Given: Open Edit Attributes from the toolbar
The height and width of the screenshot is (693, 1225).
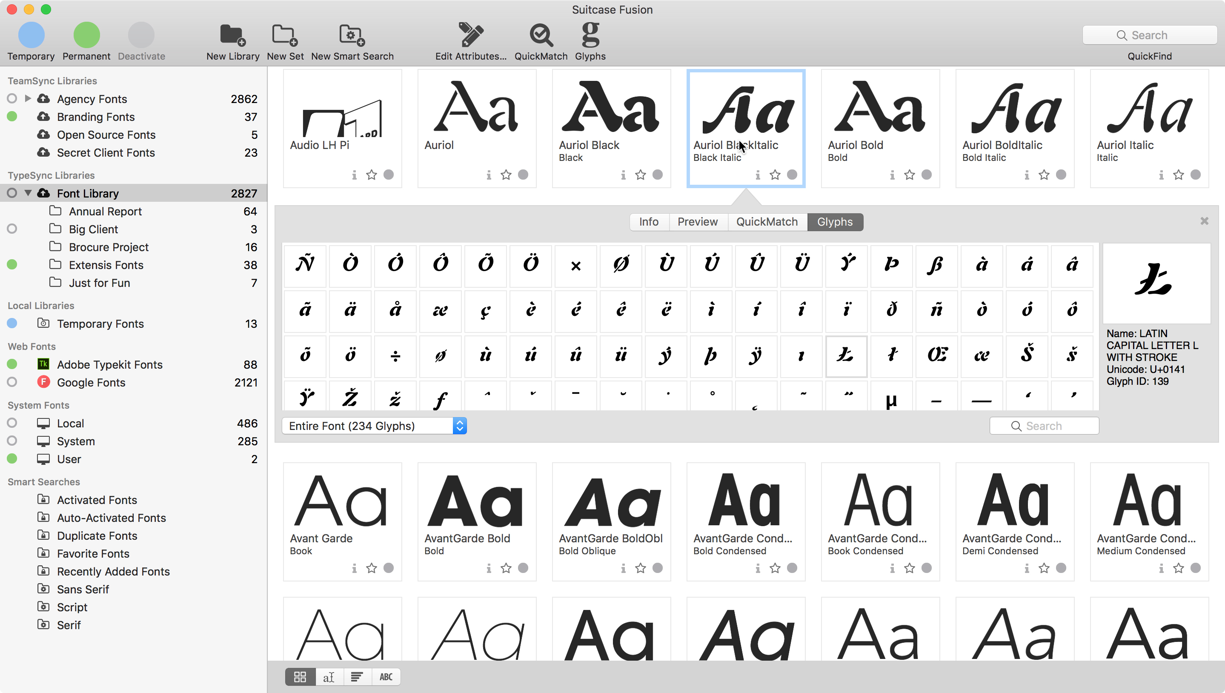Looking at the screenshot, I should [470, 36].
